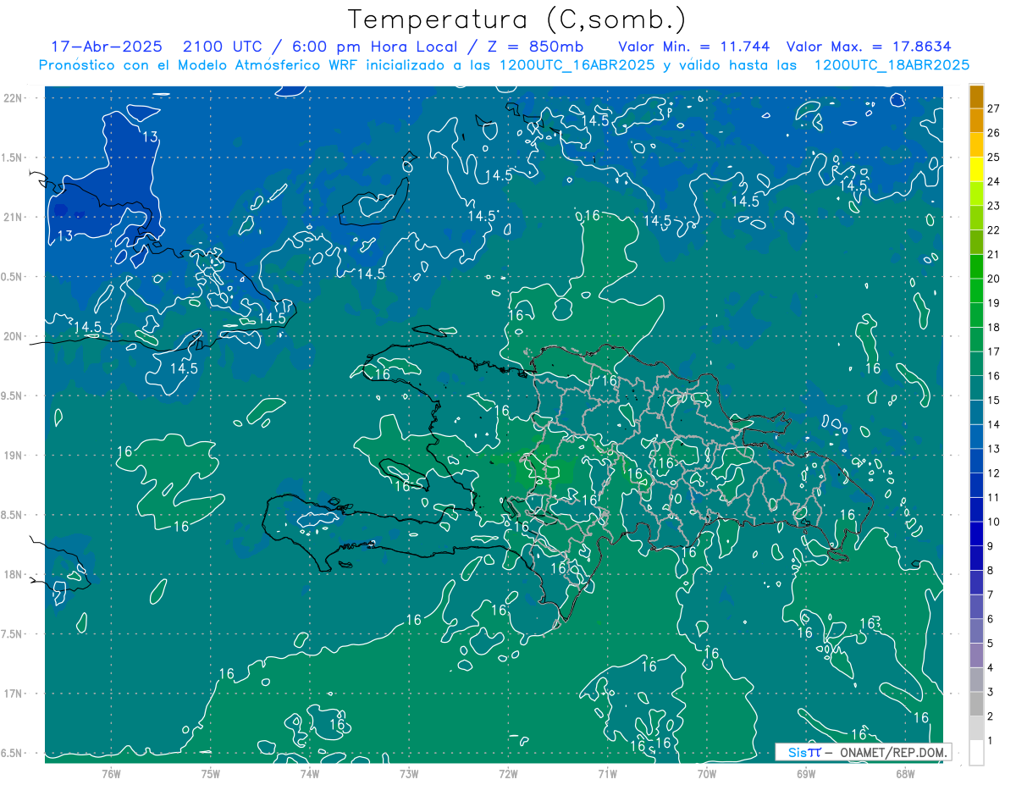Click the 'ONAMET/REP.DOM.' credit label

pos(892,752)
